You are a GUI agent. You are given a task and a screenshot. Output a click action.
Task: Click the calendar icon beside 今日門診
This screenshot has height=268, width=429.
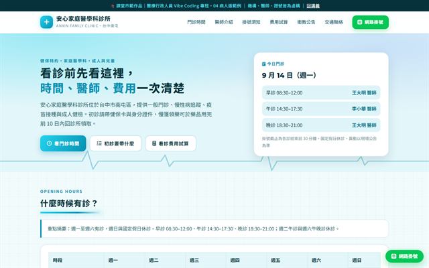pos(263,64)
